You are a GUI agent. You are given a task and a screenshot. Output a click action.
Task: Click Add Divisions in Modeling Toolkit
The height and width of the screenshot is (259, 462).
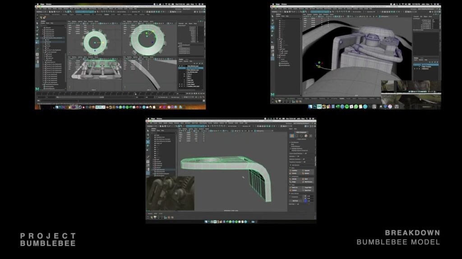(x=307, y=182)
